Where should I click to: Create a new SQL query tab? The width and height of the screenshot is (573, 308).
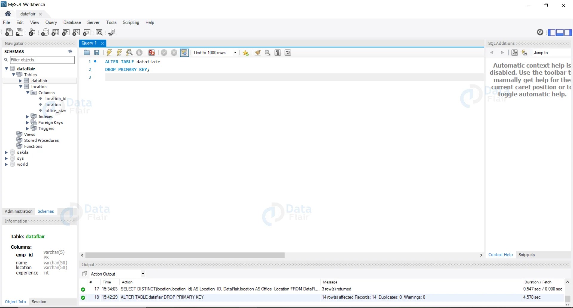coord(9,32)
